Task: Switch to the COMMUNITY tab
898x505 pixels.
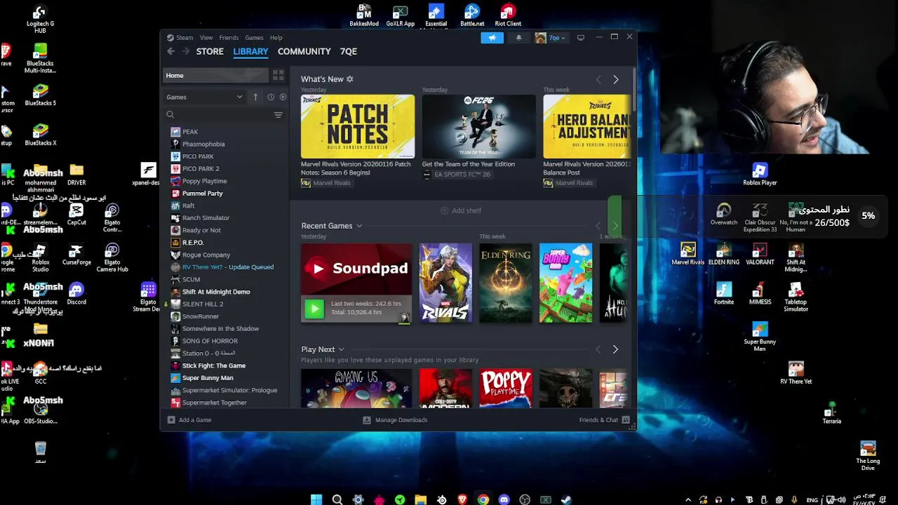Action: click(304, 51)
